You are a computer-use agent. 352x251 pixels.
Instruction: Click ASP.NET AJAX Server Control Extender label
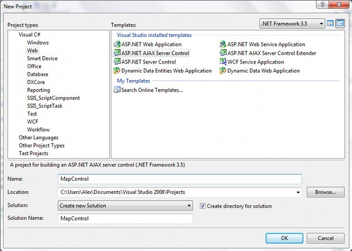coord(272,53)
